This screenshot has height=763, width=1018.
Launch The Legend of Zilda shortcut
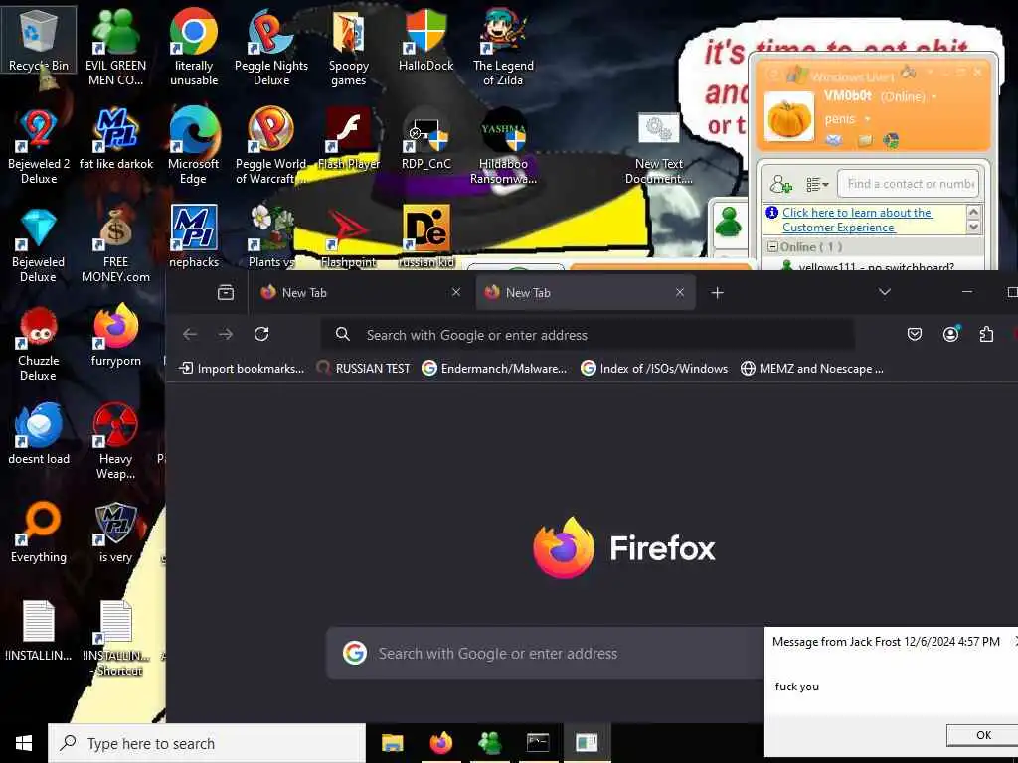503,47
